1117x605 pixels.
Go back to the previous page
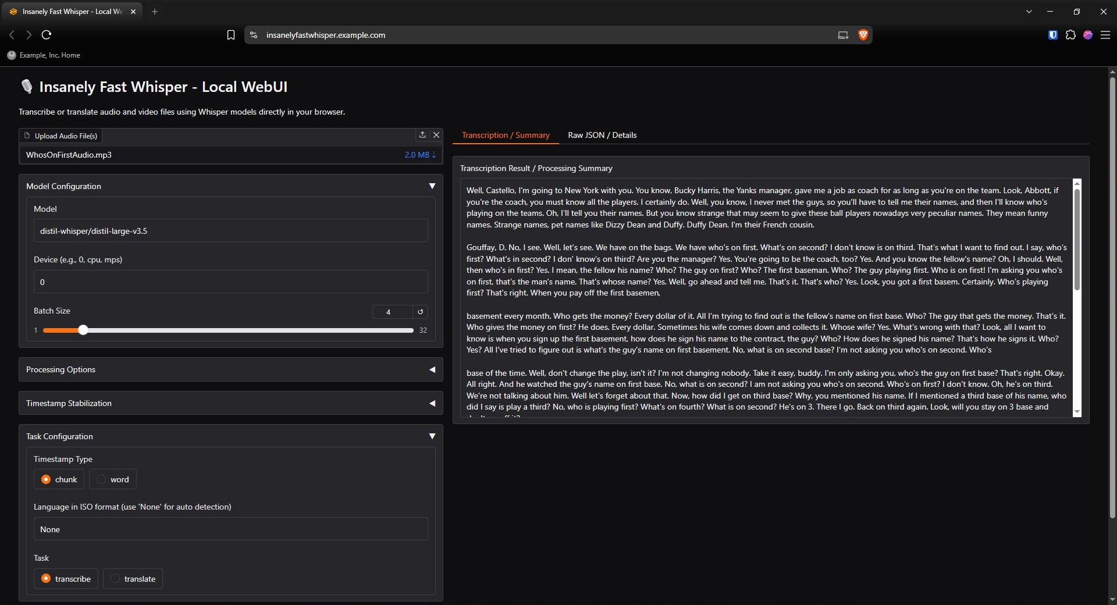click(12, 35)
